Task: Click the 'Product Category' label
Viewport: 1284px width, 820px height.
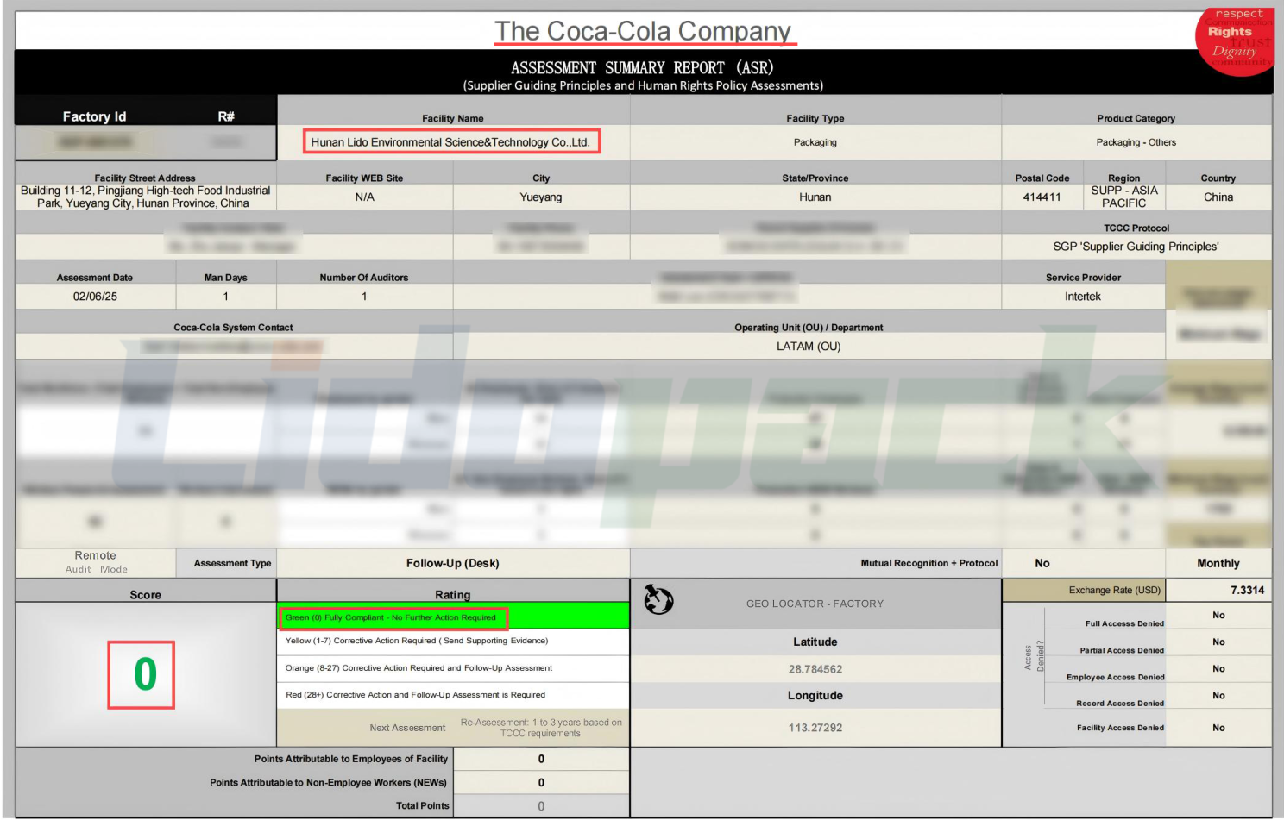Action: click(x=1136, y=118)
